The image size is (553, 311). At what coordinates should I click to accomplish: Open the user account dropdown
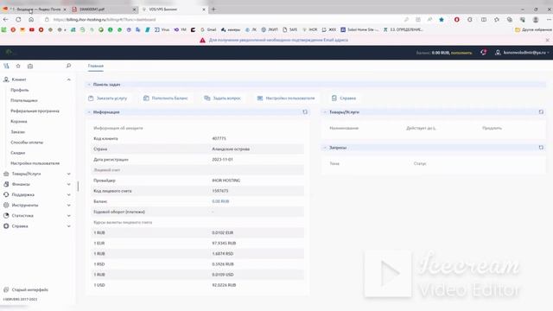tap(523, 53)
